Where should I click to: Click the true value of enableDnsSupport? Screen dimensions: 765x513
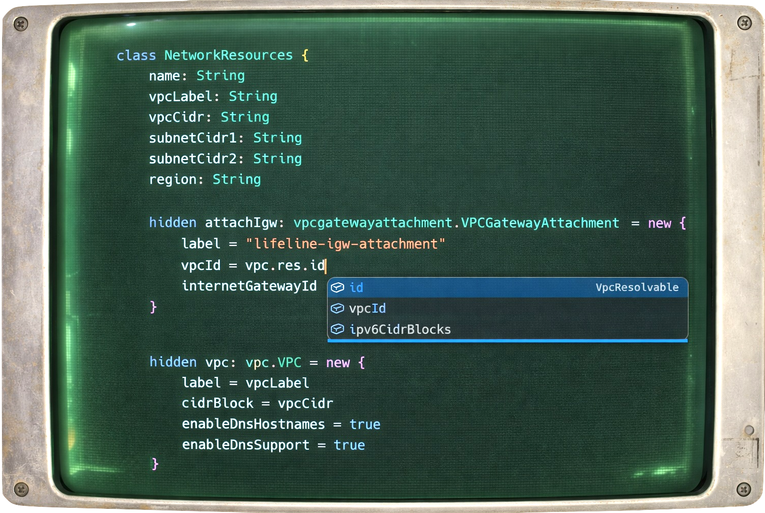coord(349,445)
